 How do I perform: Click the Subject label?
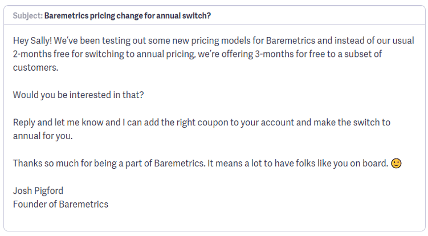coord(28,16)
